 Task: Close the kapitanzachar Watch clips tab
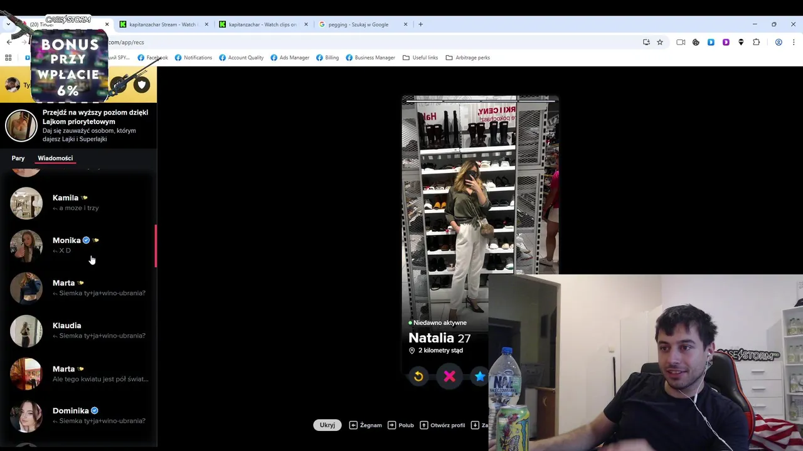pyautogui.click(x=306, y=24)
